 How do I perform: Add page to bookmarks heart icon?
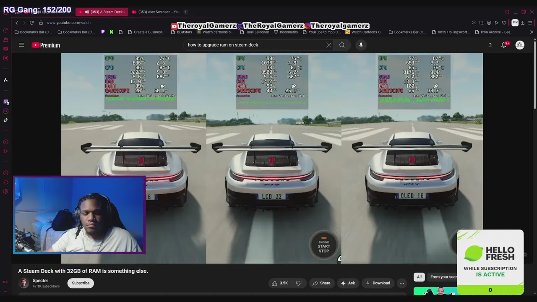coord(504,23)
